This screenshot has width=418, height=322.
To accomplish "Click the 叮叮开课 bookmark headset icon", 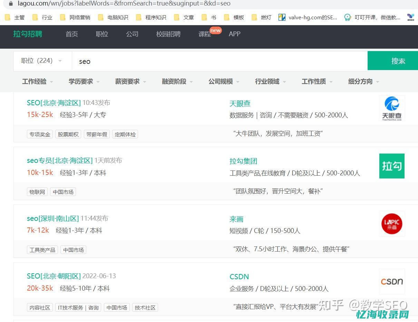I will pos(347,17).
